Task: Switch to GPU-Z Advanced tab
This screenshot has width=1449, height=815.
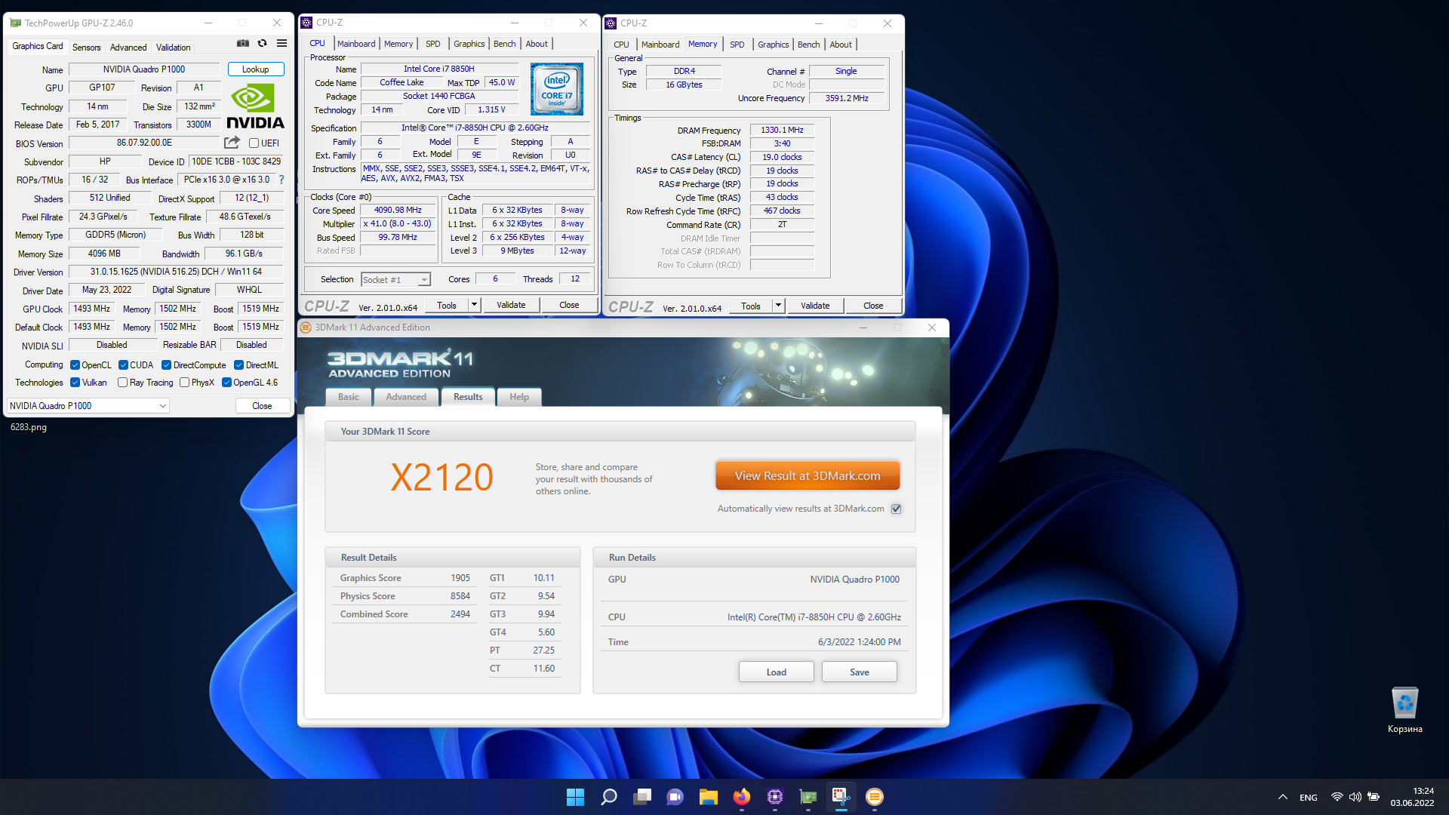Action: 128,47
